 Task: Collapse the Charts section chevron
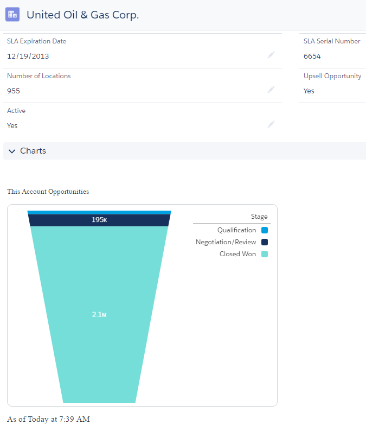click(12, 151)
